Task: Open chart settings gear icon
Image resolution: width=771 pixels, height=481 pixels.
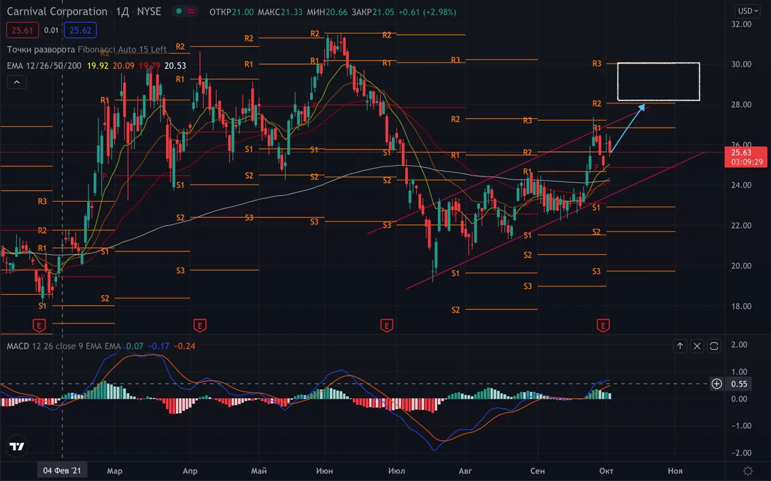Action: click(748, 471)
